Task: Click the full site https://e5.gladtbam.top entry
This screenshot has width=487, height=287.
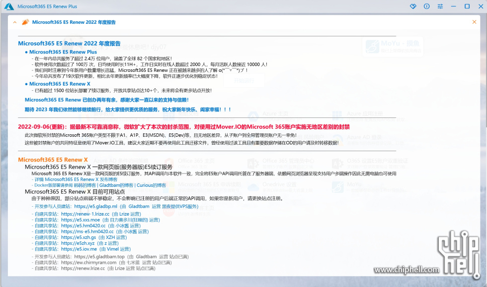Action: tap(110, 257)
